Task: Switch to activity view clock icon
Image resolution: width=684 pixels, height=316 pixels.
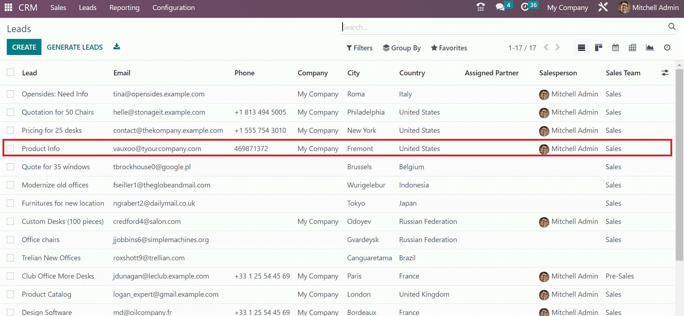Action: click(667, 47)
